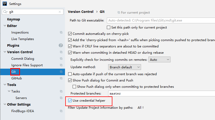Click the Protected branches field containing master
215x120 pixels.
tap(162, 94)
